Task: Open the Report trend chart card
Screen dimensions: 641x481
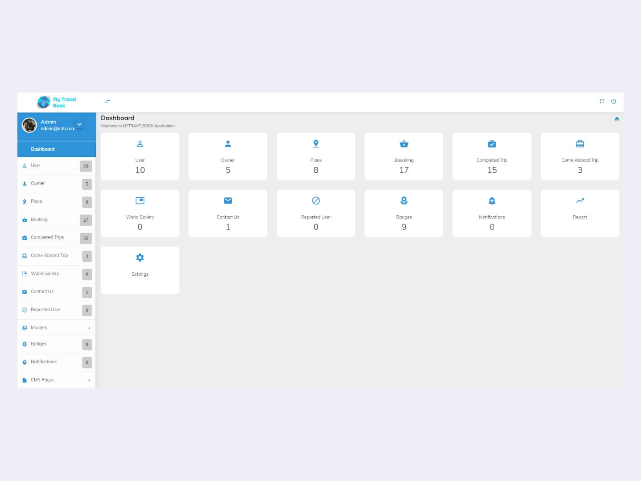Action: (580, 213)
